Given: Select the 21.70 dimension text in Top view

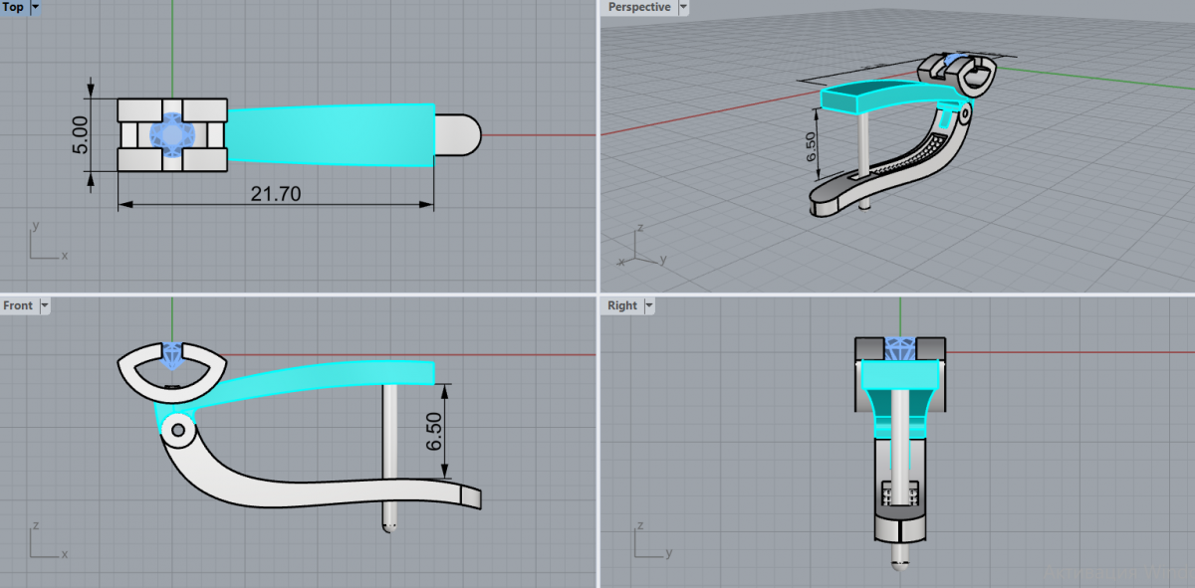Looking at the screenshot, I should (275, 194).
